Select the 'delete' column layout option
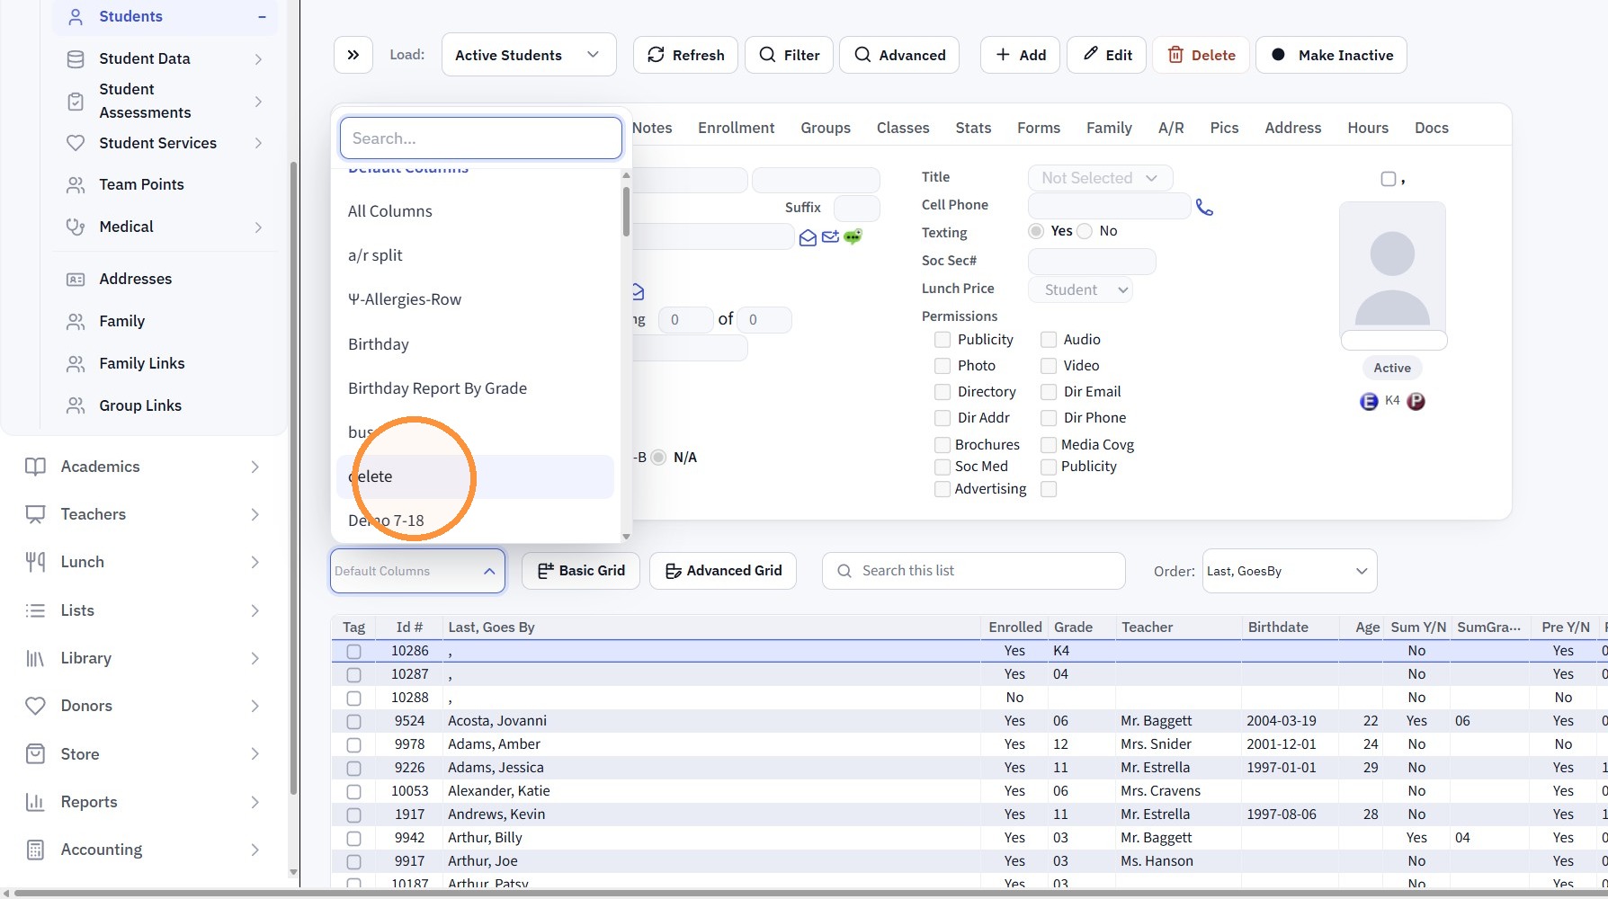This screenshot has height=899, width=1608. pyautogui.click(x=475, y=476)
